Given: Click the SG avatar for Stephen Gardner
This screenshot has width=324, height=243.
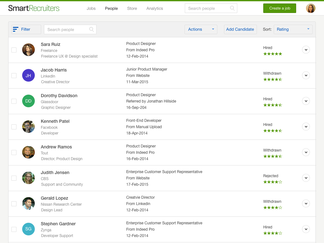Looking at the screenshot, I should pyautogui.click(x=28, y=229).
